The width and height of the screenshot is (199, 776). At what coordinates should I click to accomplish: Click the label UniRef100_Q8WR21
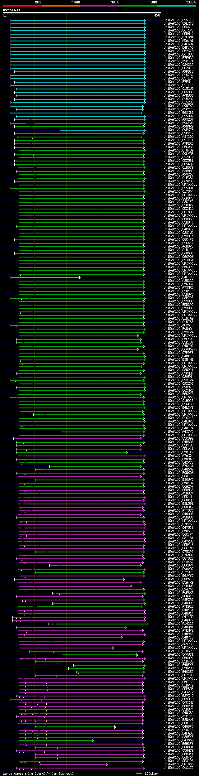tap(178, 370)
